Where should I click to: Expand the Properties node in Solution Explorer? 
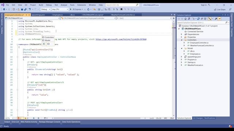click(182, 37)
